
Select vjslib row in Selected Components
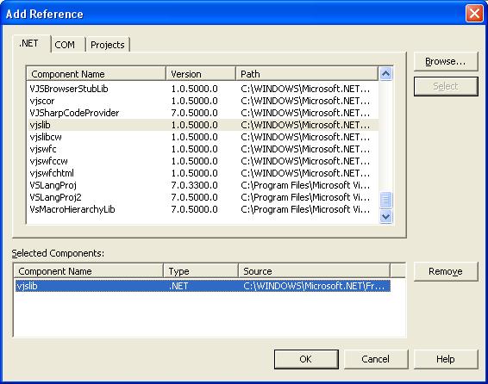[x=203, y=286]
